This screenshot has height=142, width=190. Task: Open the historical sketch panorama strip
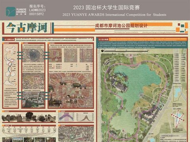29,117
